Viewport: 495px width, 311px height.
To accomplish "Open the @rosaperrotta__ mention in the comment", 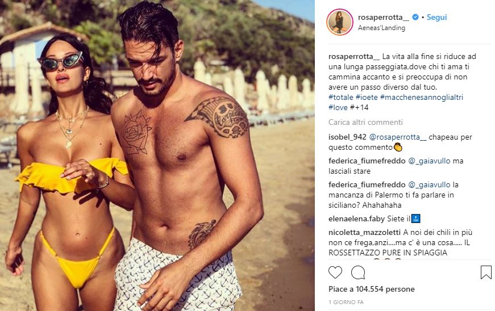I will pyautogui.click(x=398, y=137).
